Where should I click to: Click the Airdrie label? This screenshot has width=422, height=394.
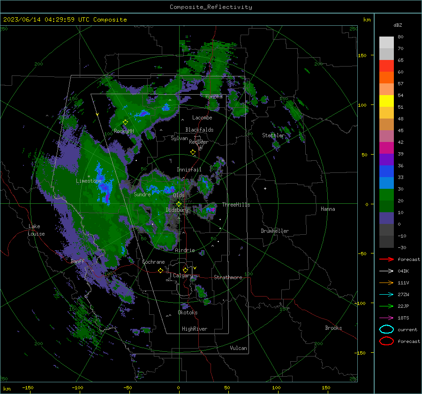pyautogui.click(x=185, y=250)
